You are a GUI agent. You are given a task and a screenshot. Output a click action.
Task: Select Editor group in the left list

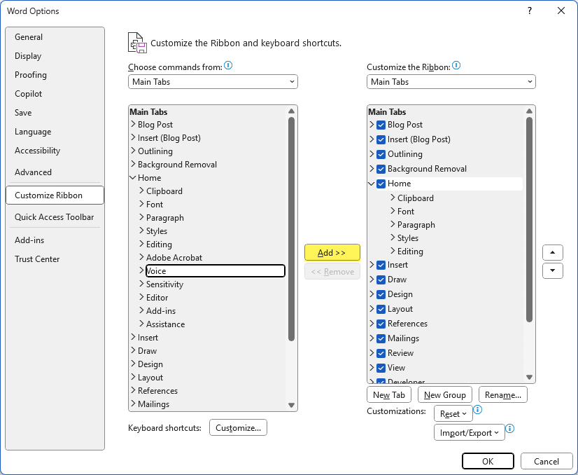(x=157, y=298)
